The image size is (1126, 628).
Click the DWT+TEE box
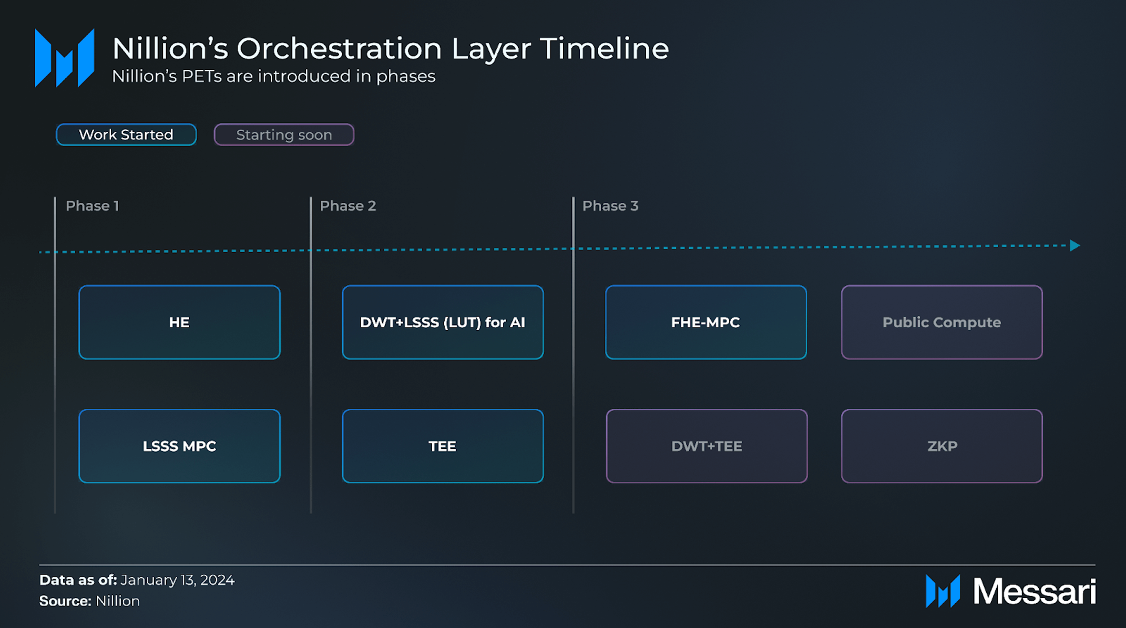coord(706,446)
